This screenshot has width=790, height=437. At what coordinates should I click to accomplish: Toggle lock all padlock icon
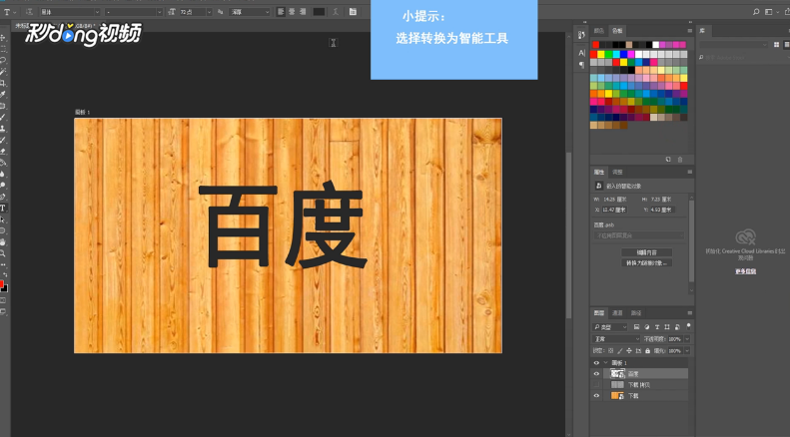(647, 350)
